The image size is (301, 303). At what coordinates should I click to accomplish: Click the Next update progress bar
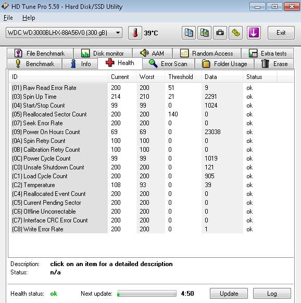point(147,294)
